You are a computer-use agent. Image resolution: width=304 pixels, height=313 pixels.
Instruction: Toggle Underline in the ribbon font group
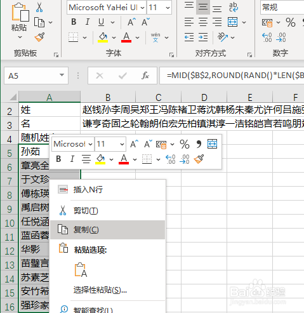(x=102, y=22)
